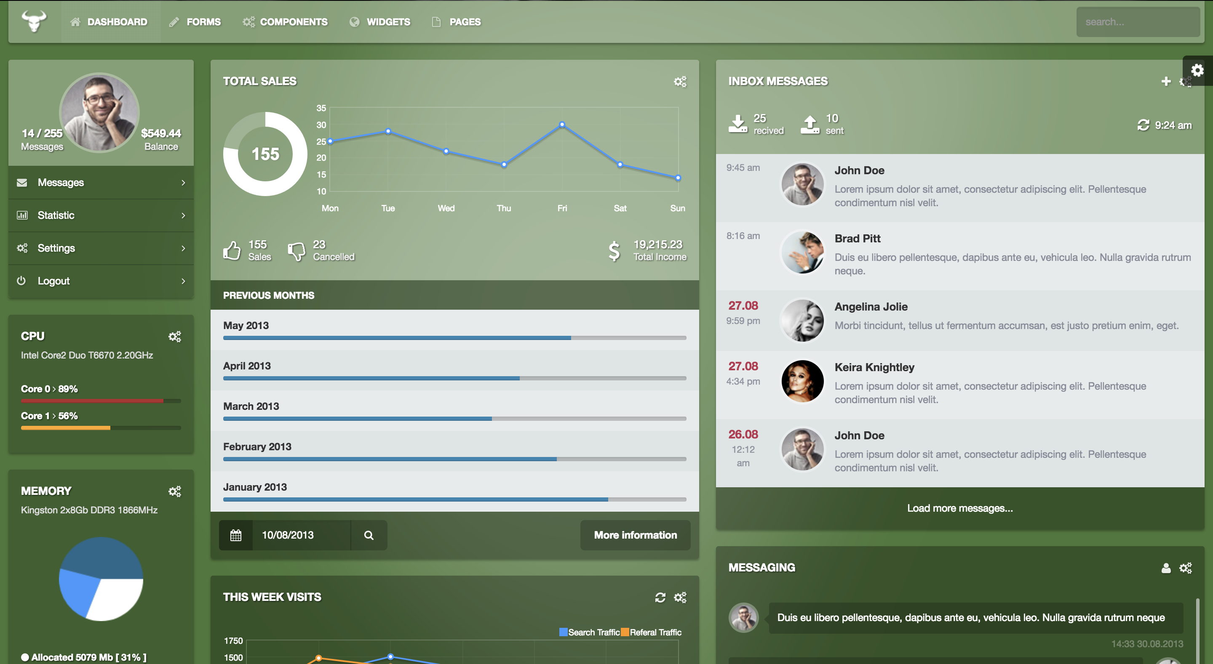
Task: Click the May 2013 progress bar
Action: coord(454,338)
